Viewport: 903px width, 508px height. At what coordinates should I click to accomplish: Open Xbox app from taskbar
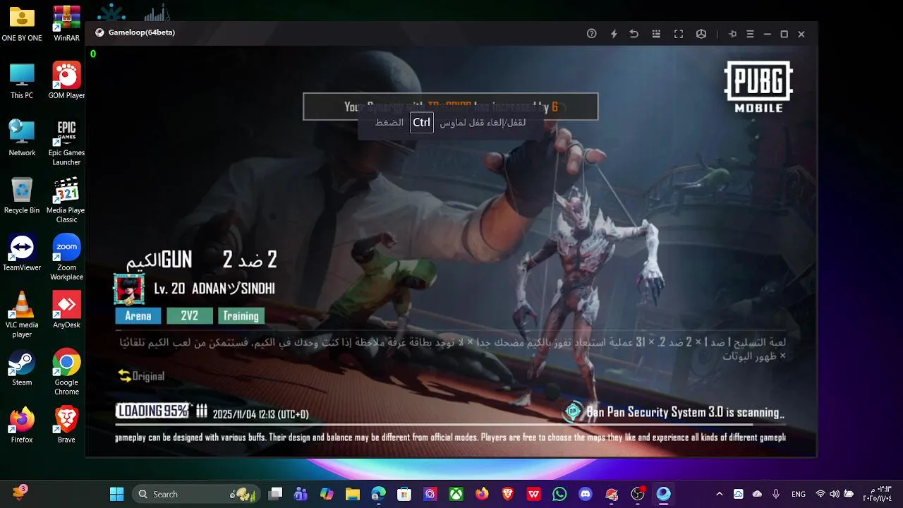456,494
